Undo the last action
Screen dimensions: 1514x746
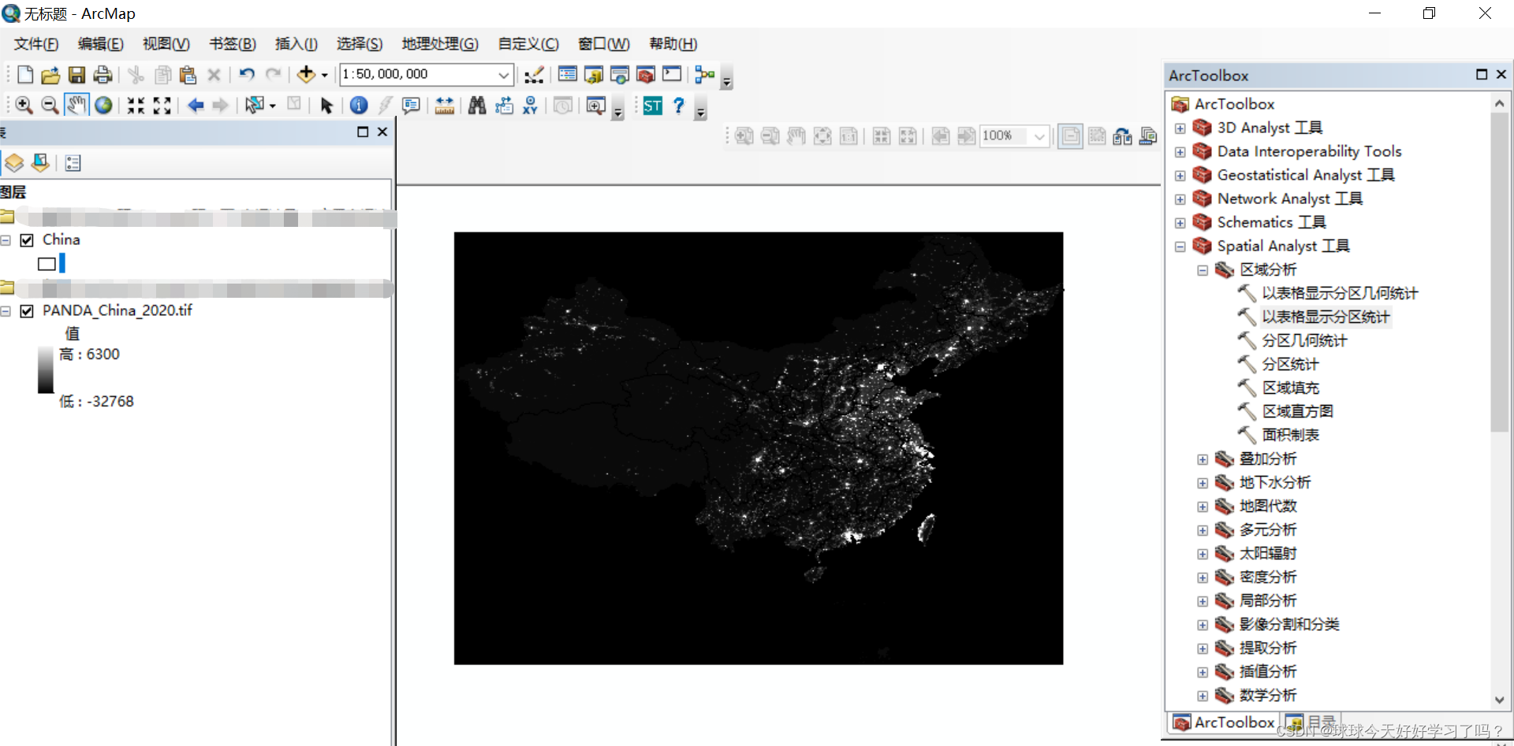click(x=247, y=75)
